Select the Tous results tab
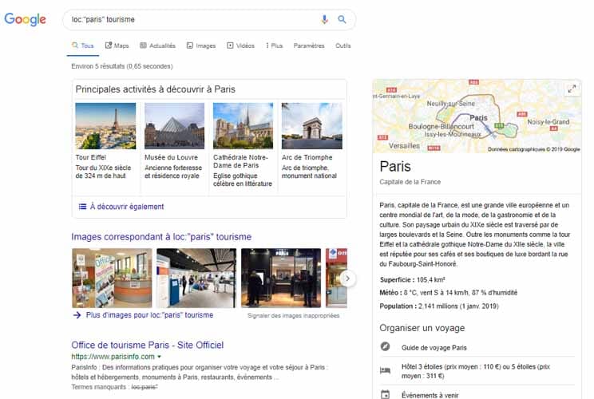This screenshot has width=594, height=399. pos(82,45)
